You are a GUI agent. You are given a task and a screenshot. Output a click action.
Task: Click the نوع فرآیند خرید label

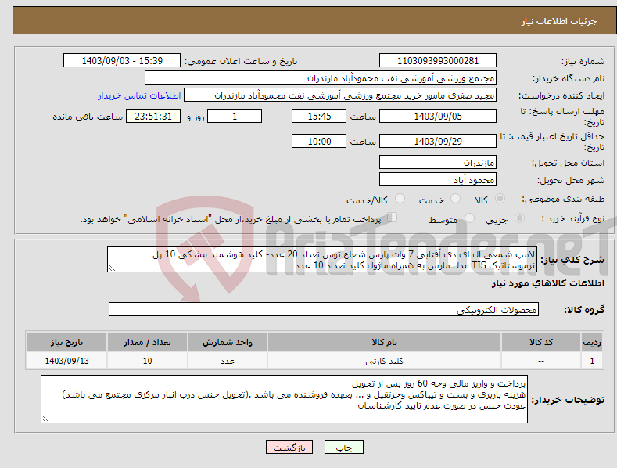pos(572,218)
